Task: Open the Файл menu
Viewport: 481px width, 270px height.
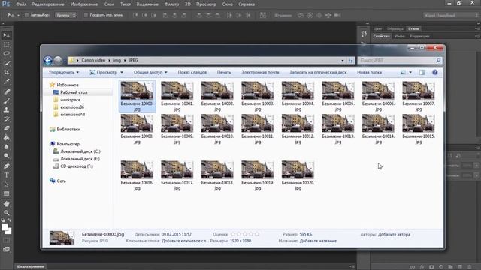Action: click(21, 4)
